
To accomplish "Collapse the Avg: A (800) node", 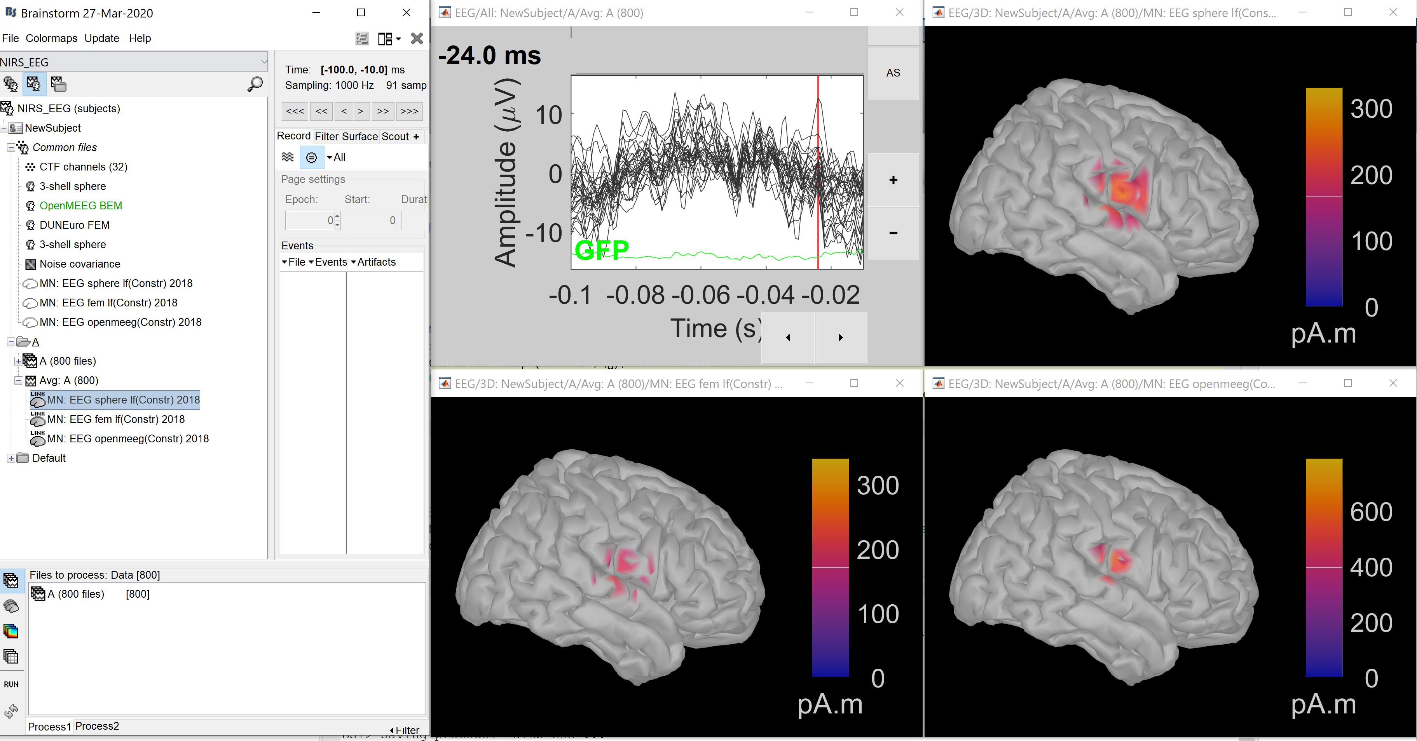I will click(x=18, y=380).
